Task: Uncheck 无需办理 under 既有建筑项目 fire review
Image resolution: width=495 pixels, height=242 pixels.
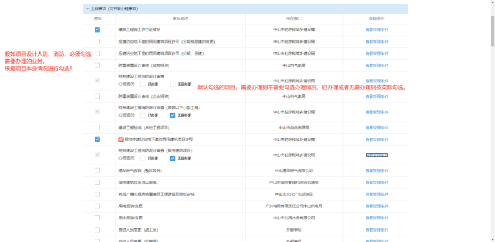Action: pyautogui.click(x=173, y=158)
